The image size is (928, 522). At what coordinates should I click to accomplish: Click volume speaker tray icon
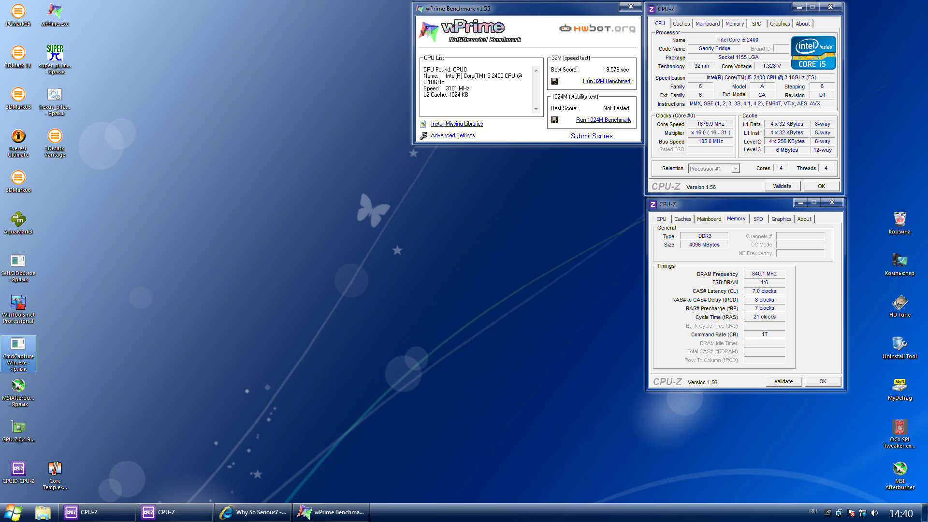[874, 513]
